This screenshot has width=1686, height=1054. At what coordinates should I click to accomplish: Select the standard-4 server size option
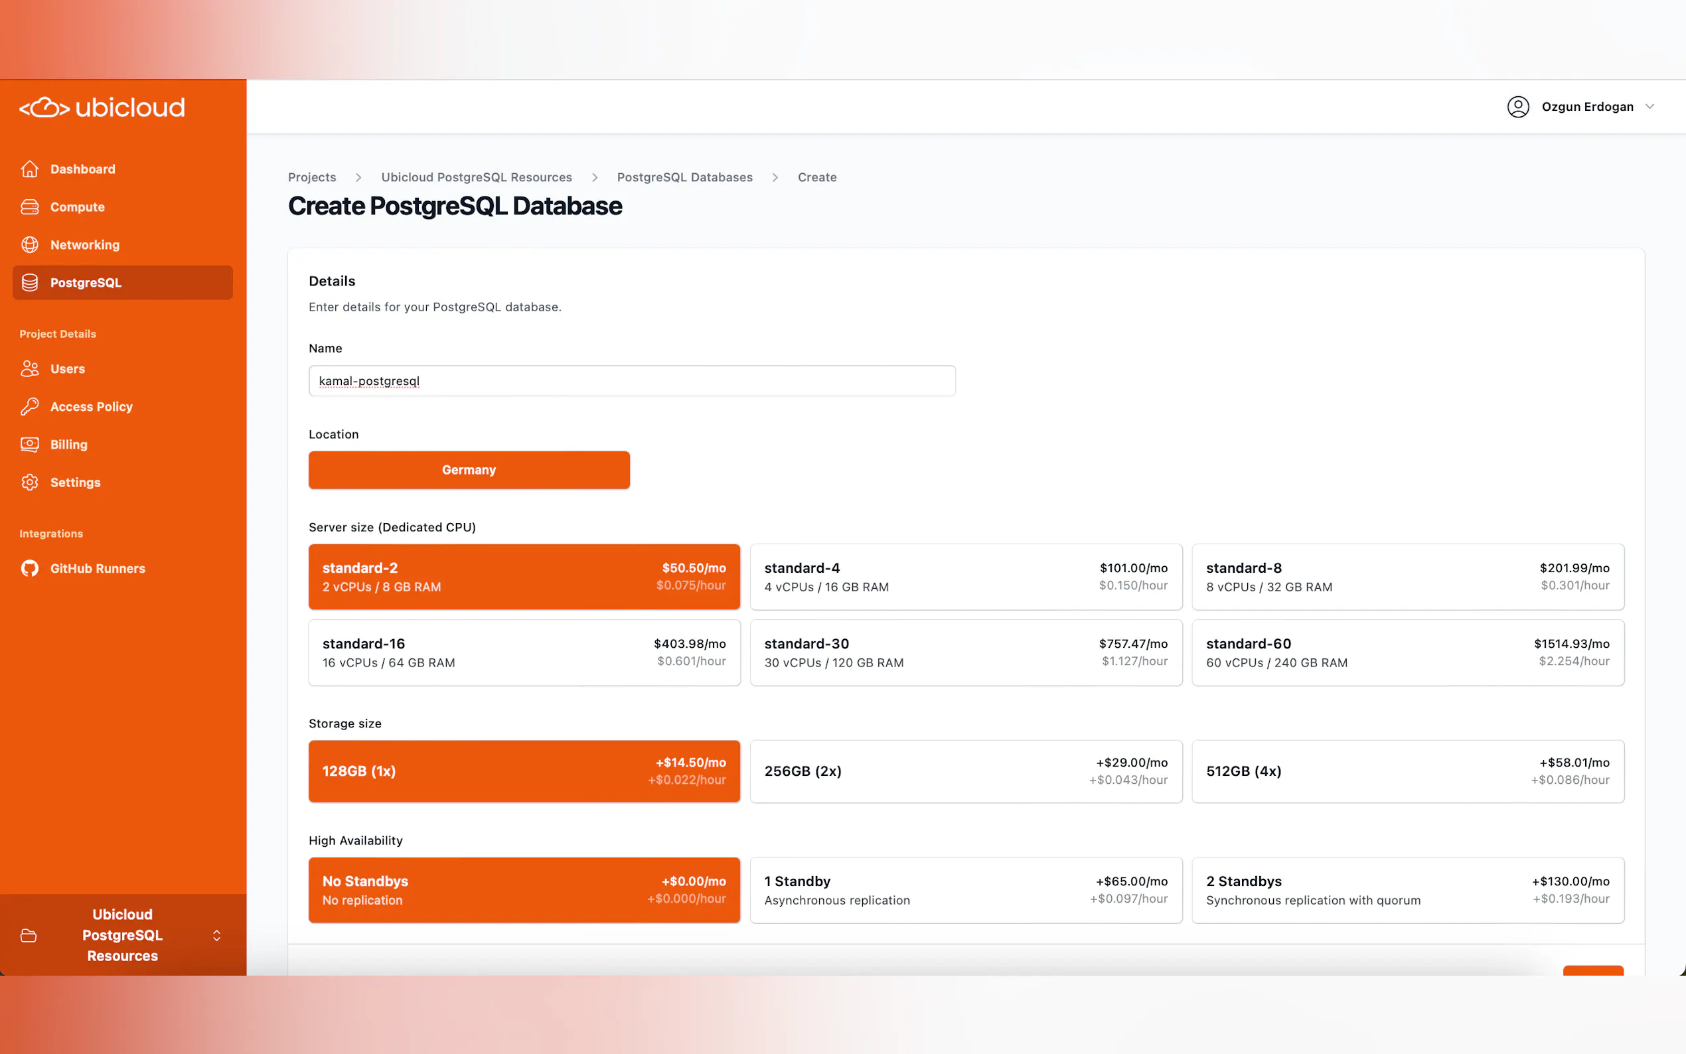(965, 577)
